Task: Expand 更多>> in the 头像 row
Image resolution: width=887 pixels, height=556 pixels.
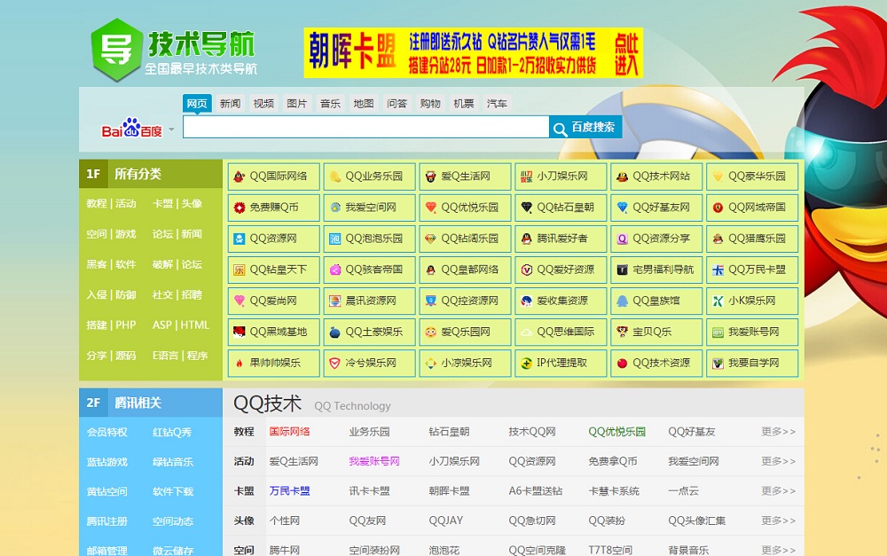Action: tap(779, 521)
